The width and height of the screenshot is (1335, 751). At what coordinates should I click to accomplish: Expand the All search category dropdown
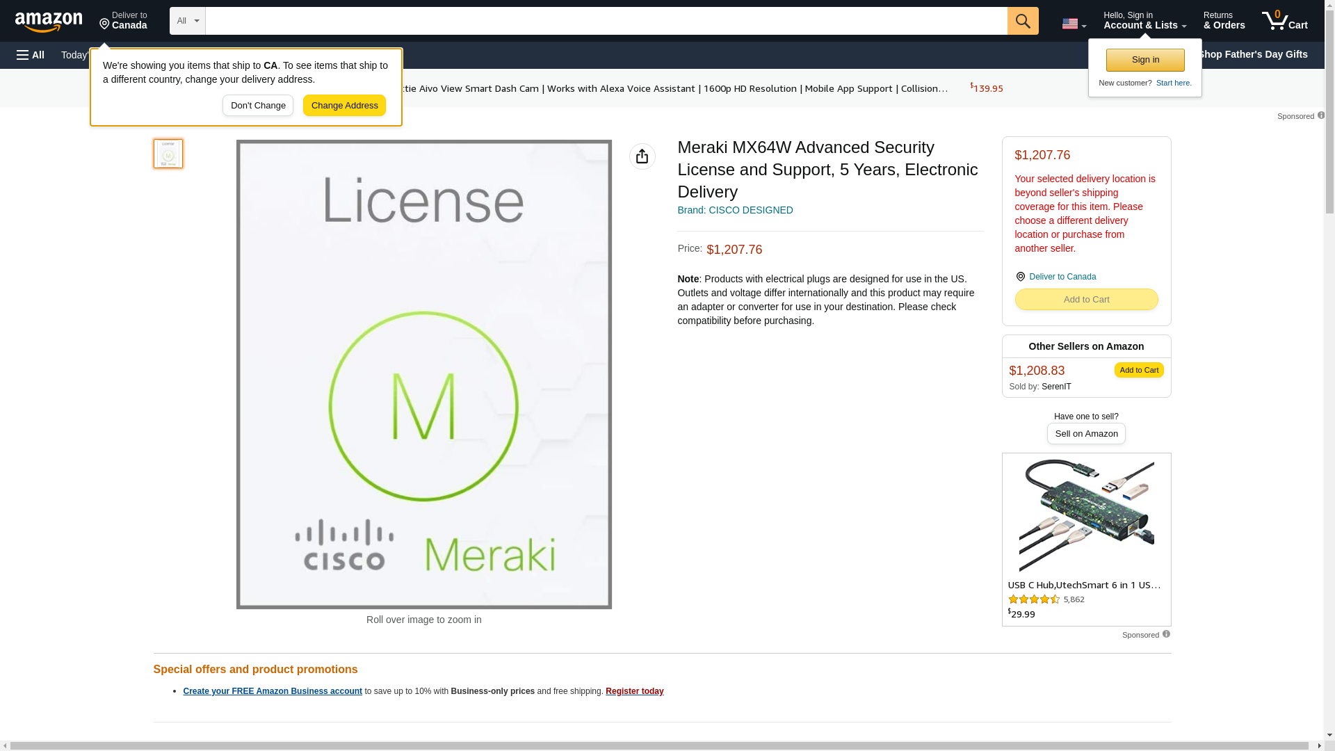(x=187, y=21)
